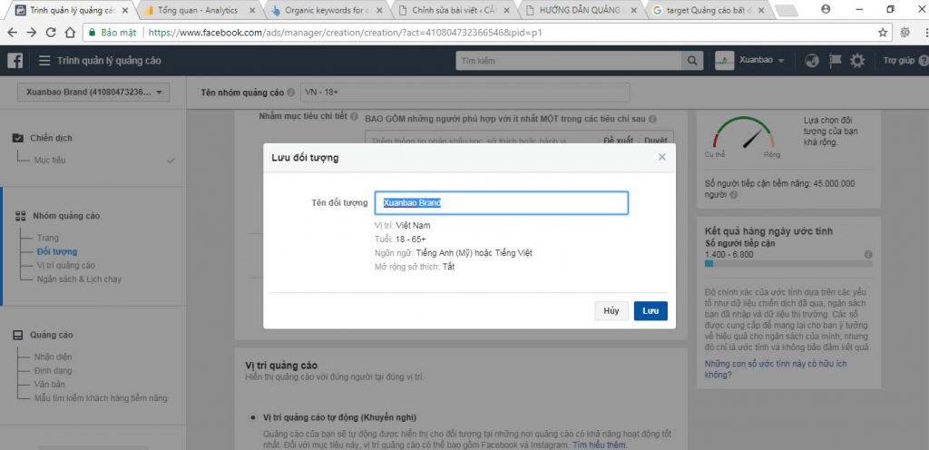
Task: Click the browser back arrow
Action: click(13, 33)
